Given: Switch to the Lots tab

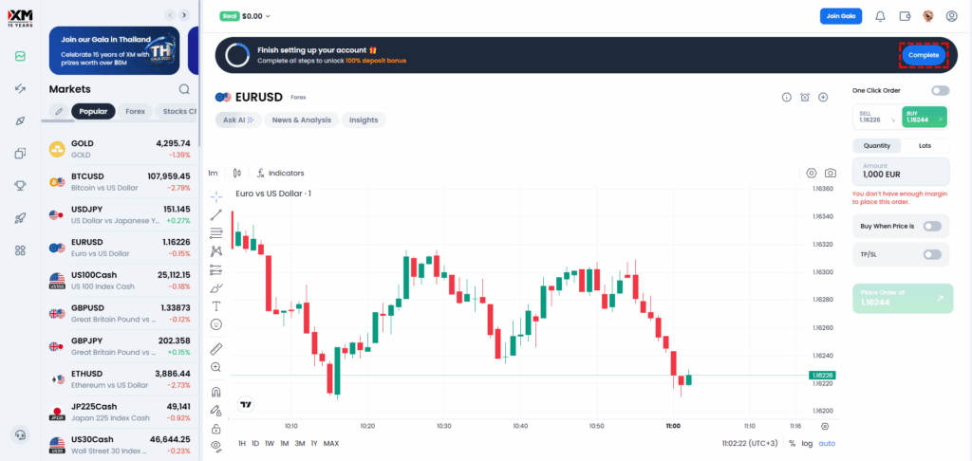Looking at the screenshot, I should tap(925, 145).
